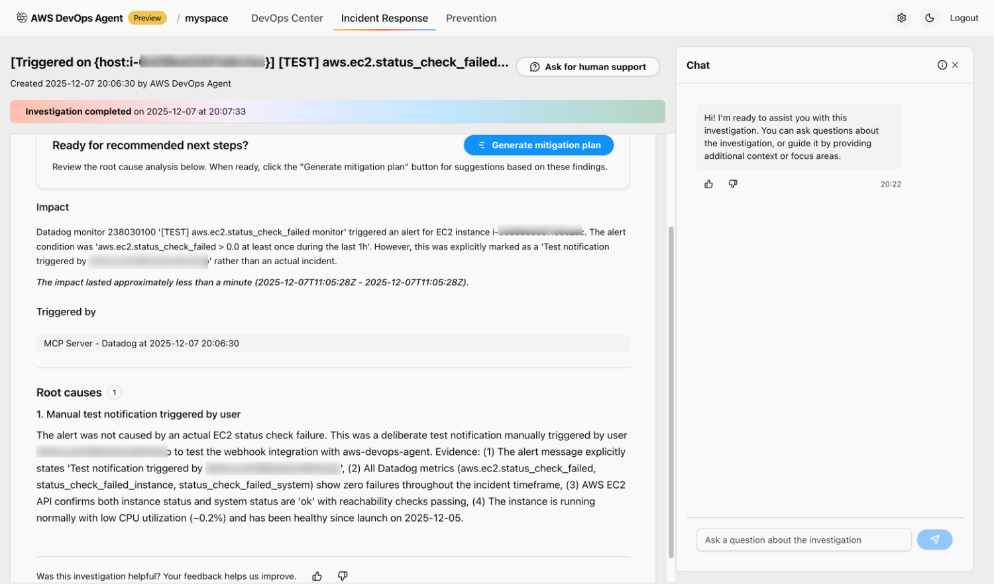Click the investigation panel vertical scrollbar
The width and height of the screenshot is (994, 584).
click(671, 392)
